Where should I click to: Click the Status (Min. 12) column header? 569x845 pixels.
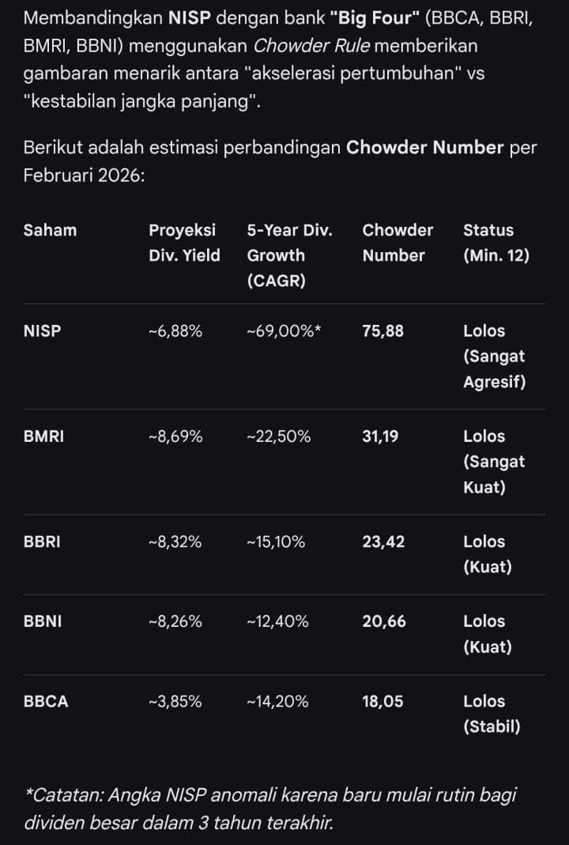tap(496, 243)
